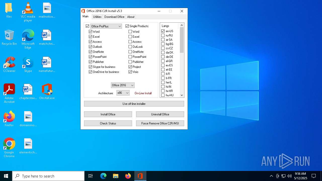Image resolution: width=322 pixels, height=181 pixels.
Task: Click the Langs column header
Action: click(x=169, y=26)
